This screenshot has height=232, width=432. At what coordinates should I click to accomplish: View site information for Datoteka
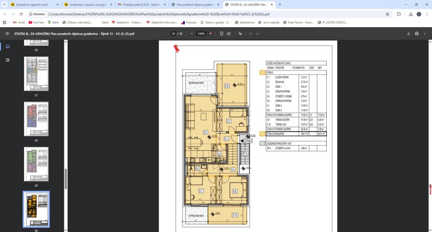click(x=37, y=14)
